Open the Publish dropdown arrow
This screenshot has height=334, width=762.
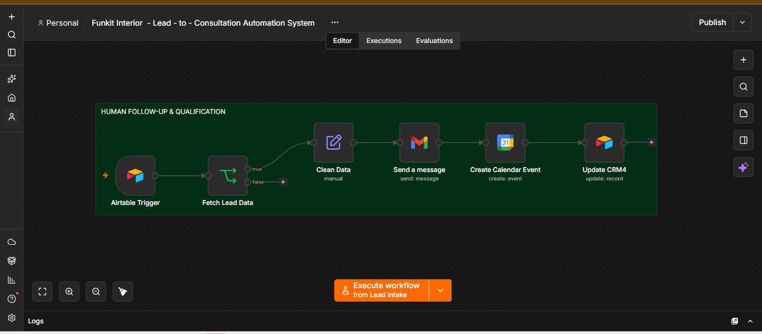coord(742,22)
